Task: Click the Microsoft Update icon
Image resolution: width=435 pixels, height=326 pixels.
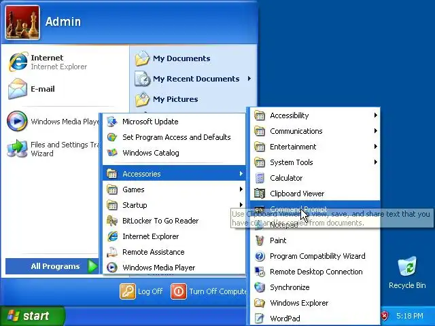Action: [112, 122]
